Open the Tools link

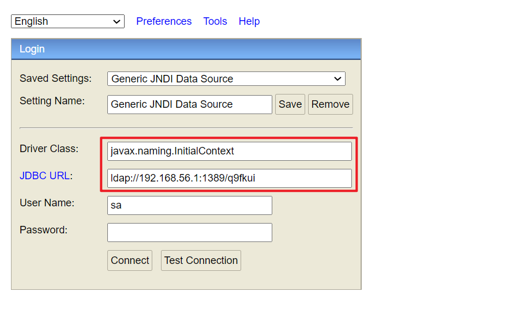click(x=215, y=21)
